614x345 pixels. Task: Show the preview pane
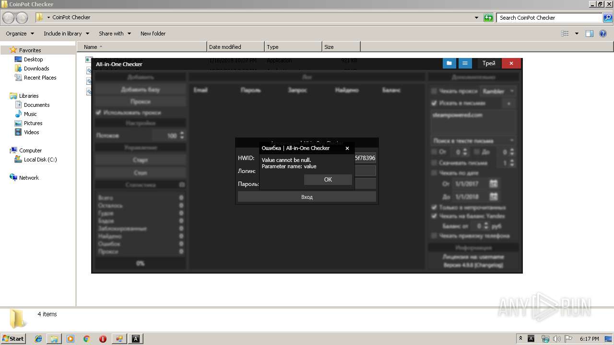590,34
